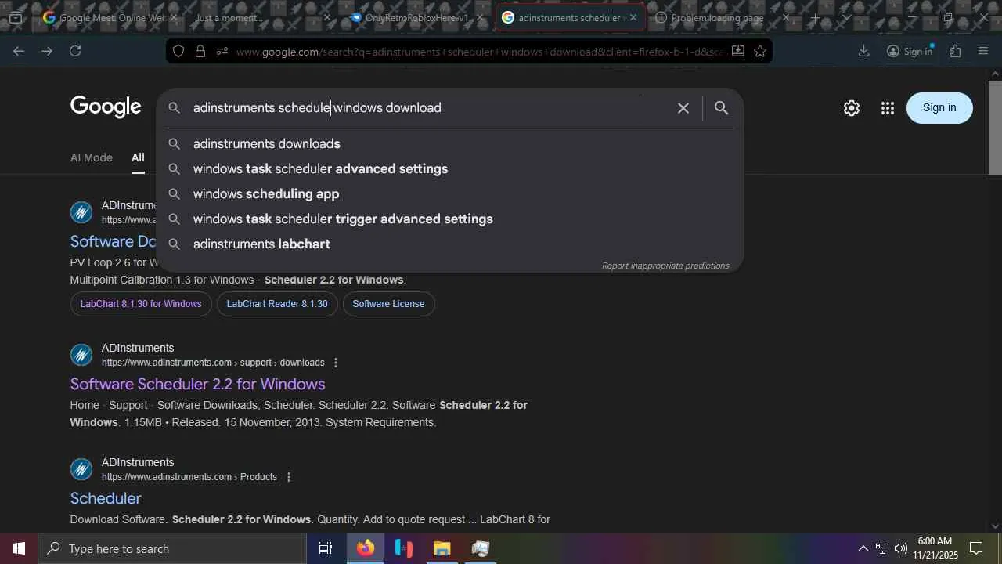Choose suggestion windows task scheduler advanced settings
Viewport: 1002px width, 564px height.
[x=450, y=168]
